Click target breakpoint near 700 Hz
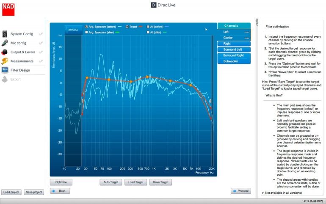The width and height of the screenshot is (326, 204). tap(147, 77)
